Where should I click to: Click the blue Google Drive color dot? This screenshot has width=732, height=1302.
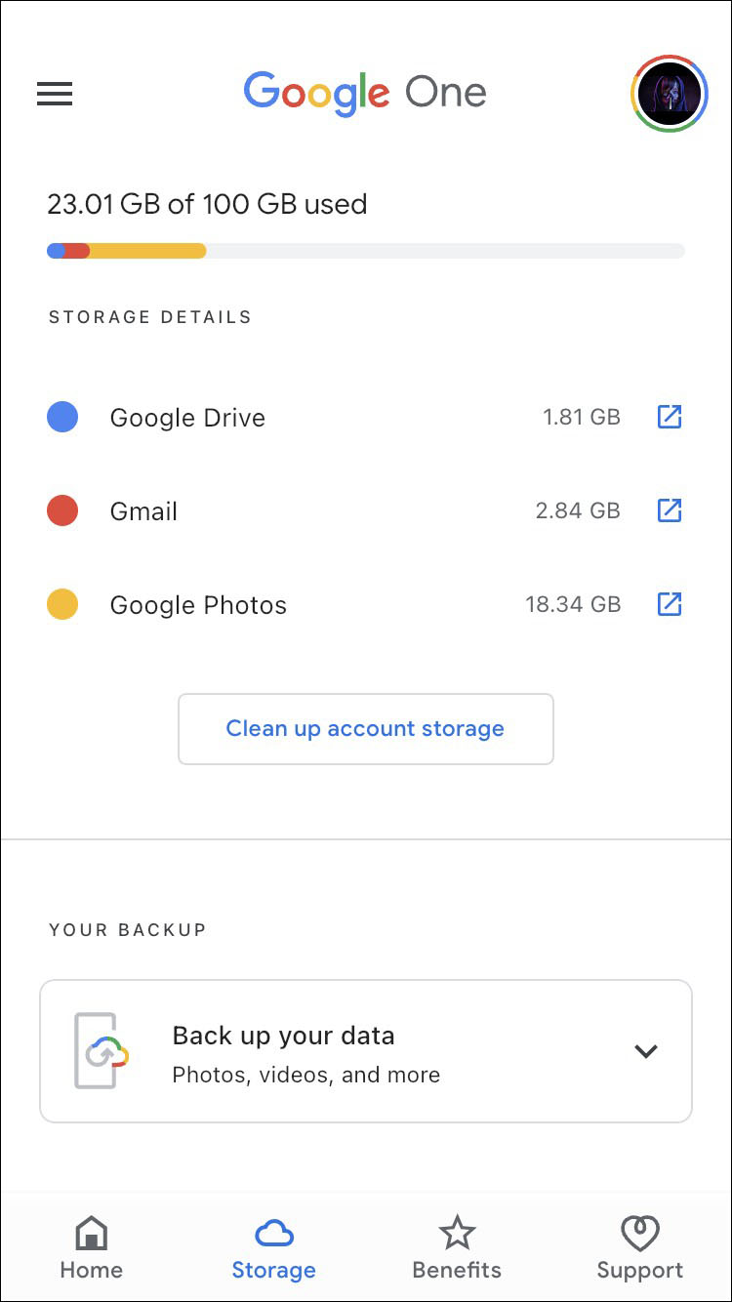pyautogui.click(x=62, y=418)
